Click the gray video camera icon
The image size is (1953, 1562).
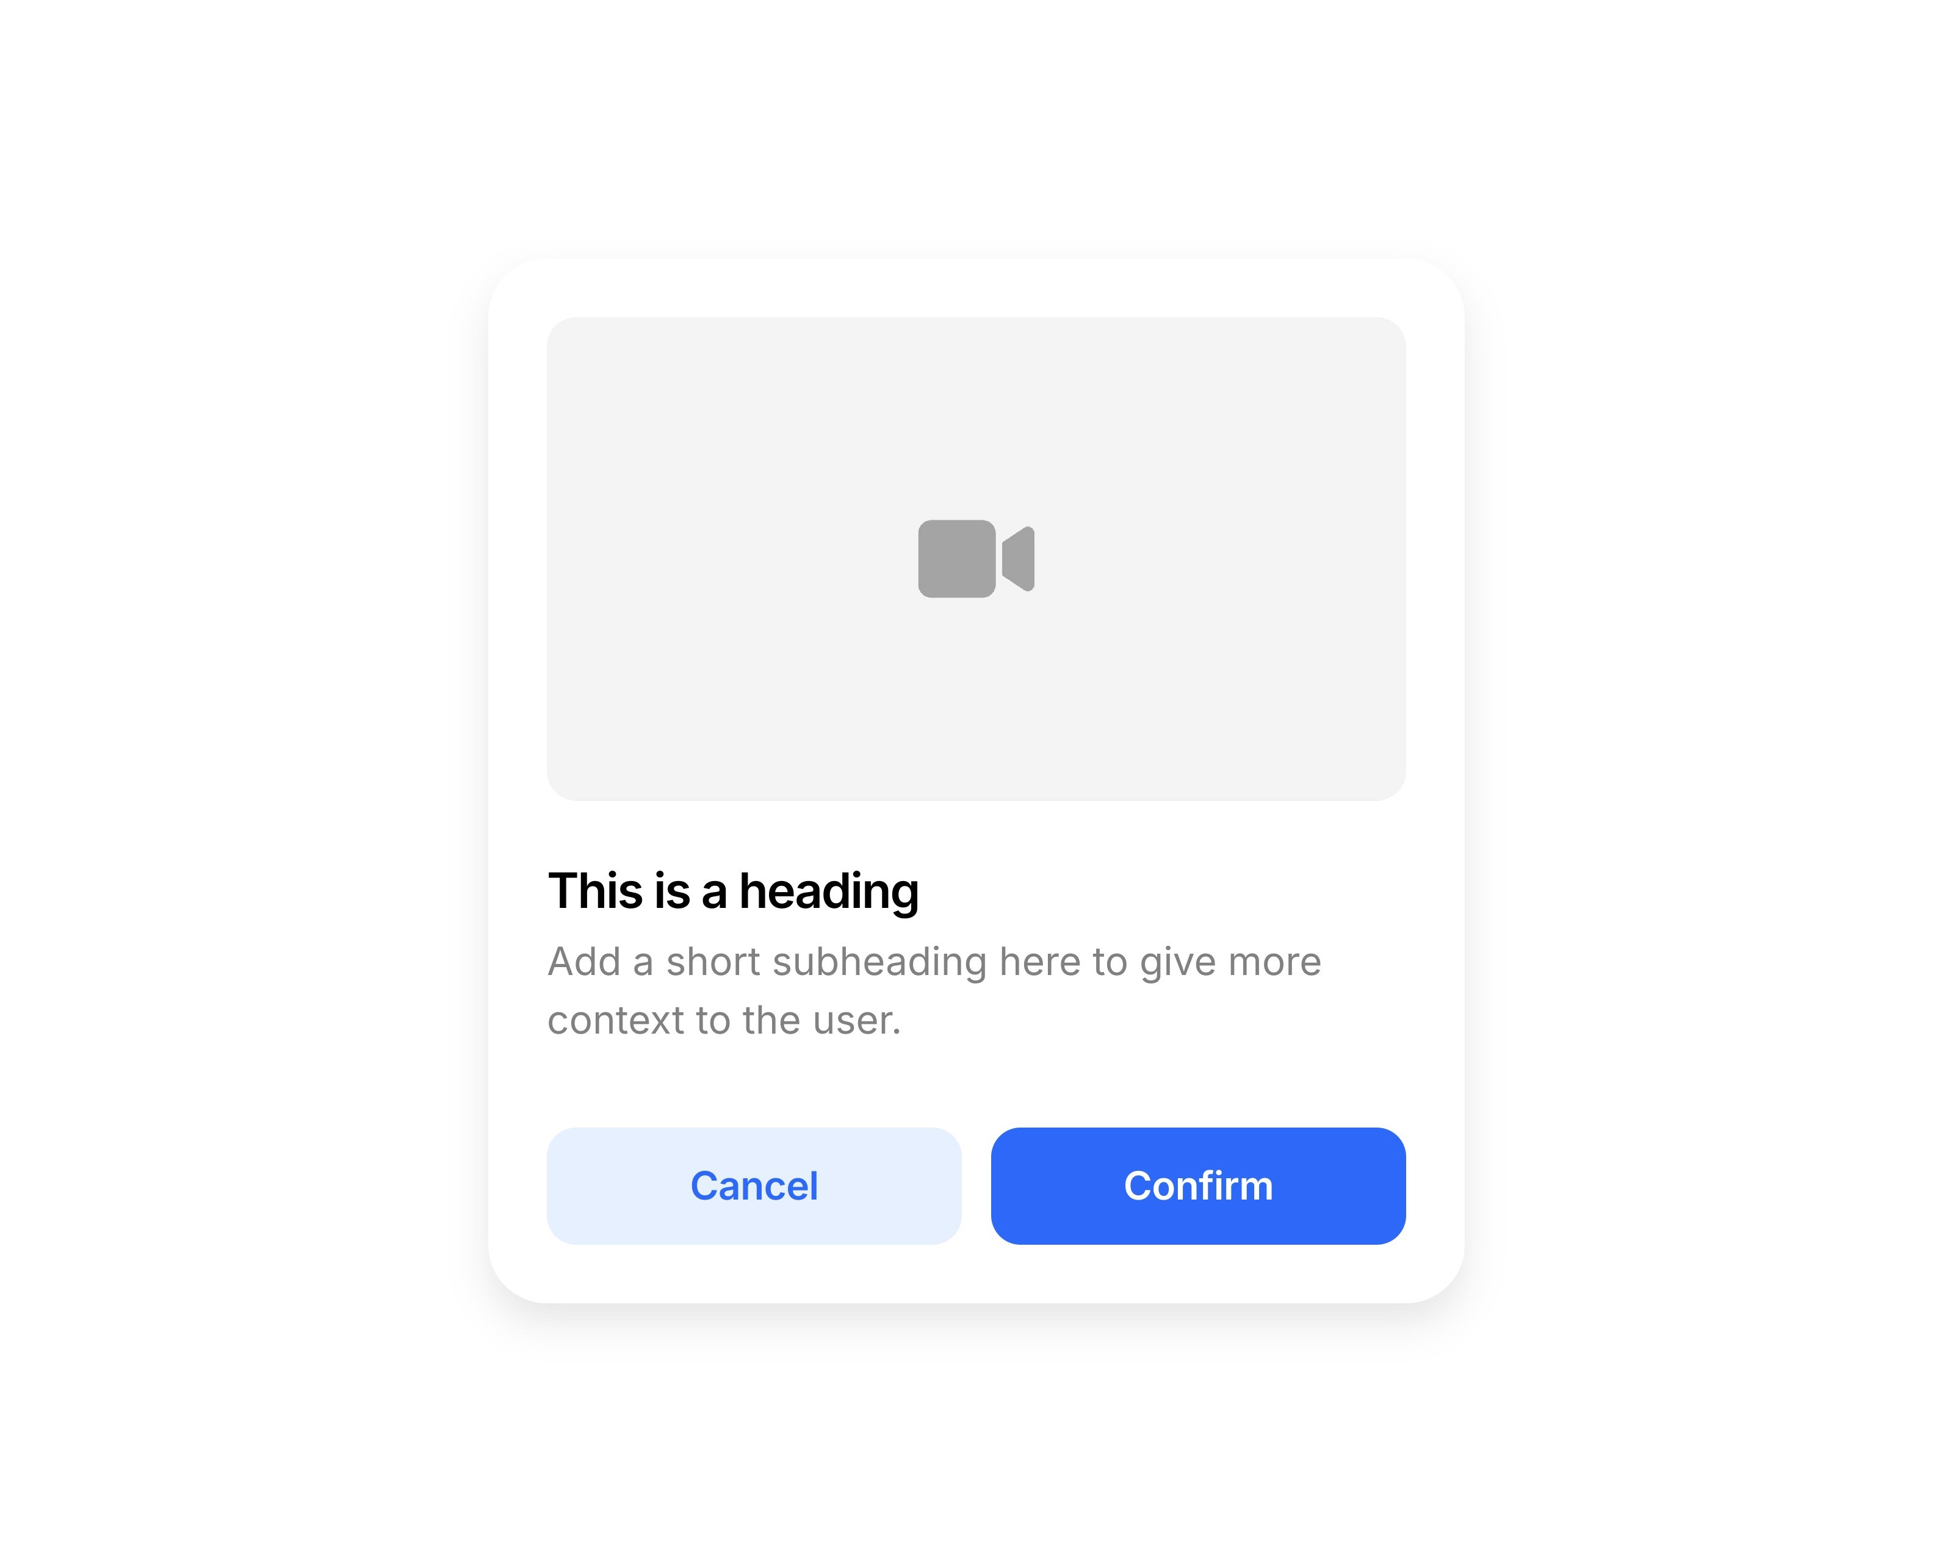pos(976,559)
